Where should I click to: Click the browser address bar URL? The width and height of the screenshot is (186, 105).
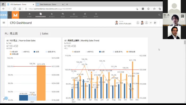point(50,9)
